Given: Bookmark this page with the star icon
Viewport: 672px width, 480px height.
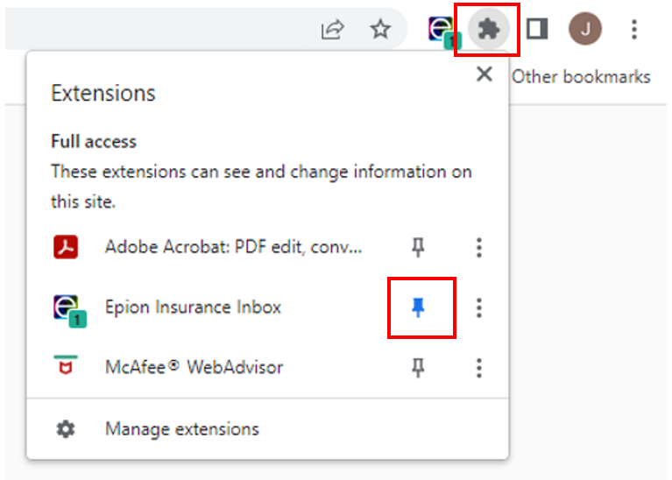Looking at the screenshot, I should coord(380,29).
